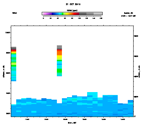Select the location label at top right
This screenshot has width=144, height=130.
click(x=129, y=13)
